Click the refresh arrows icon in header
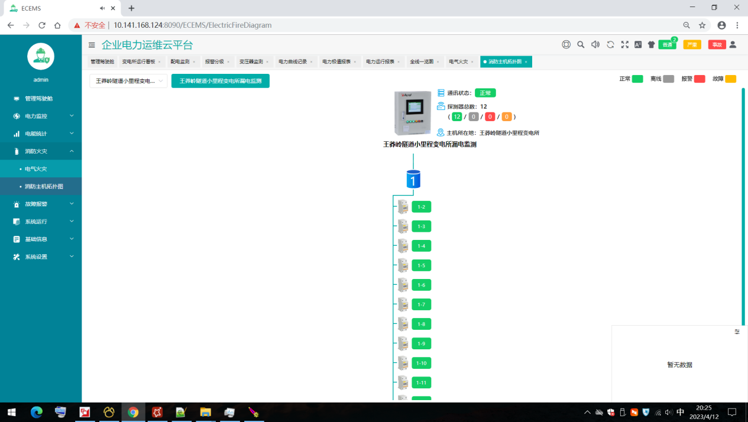This screenshot has height=422, width=748. click(610, 44)
